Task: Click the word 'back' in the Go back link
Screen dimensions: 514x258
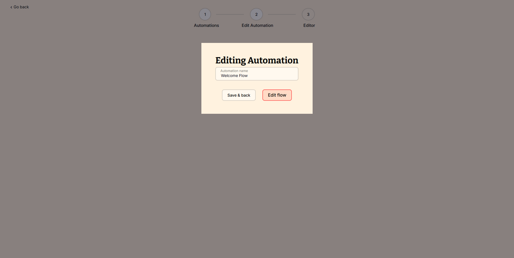Action: pyautogui.click(x=24, y=7)
